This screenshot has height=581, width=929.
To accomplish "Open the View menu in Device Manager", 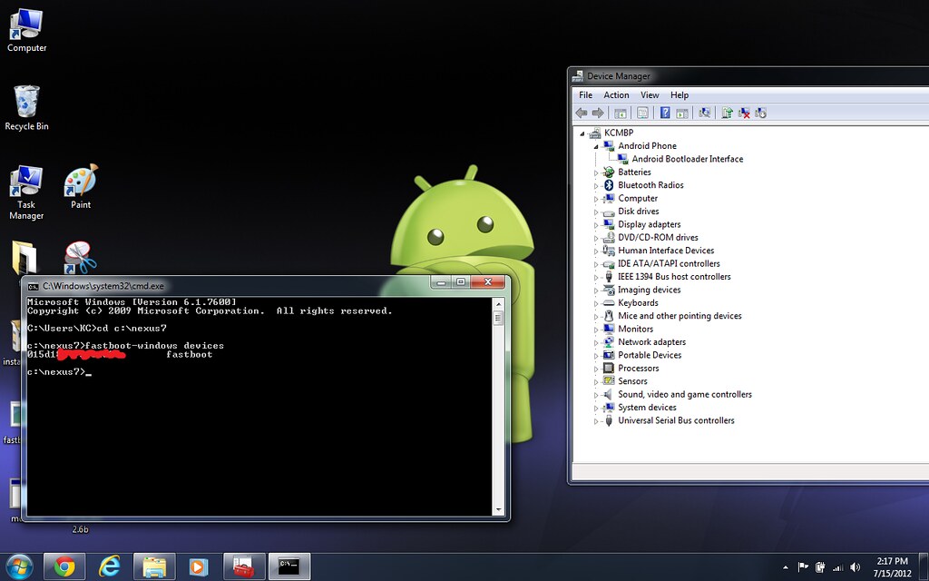I will (650, 94).
